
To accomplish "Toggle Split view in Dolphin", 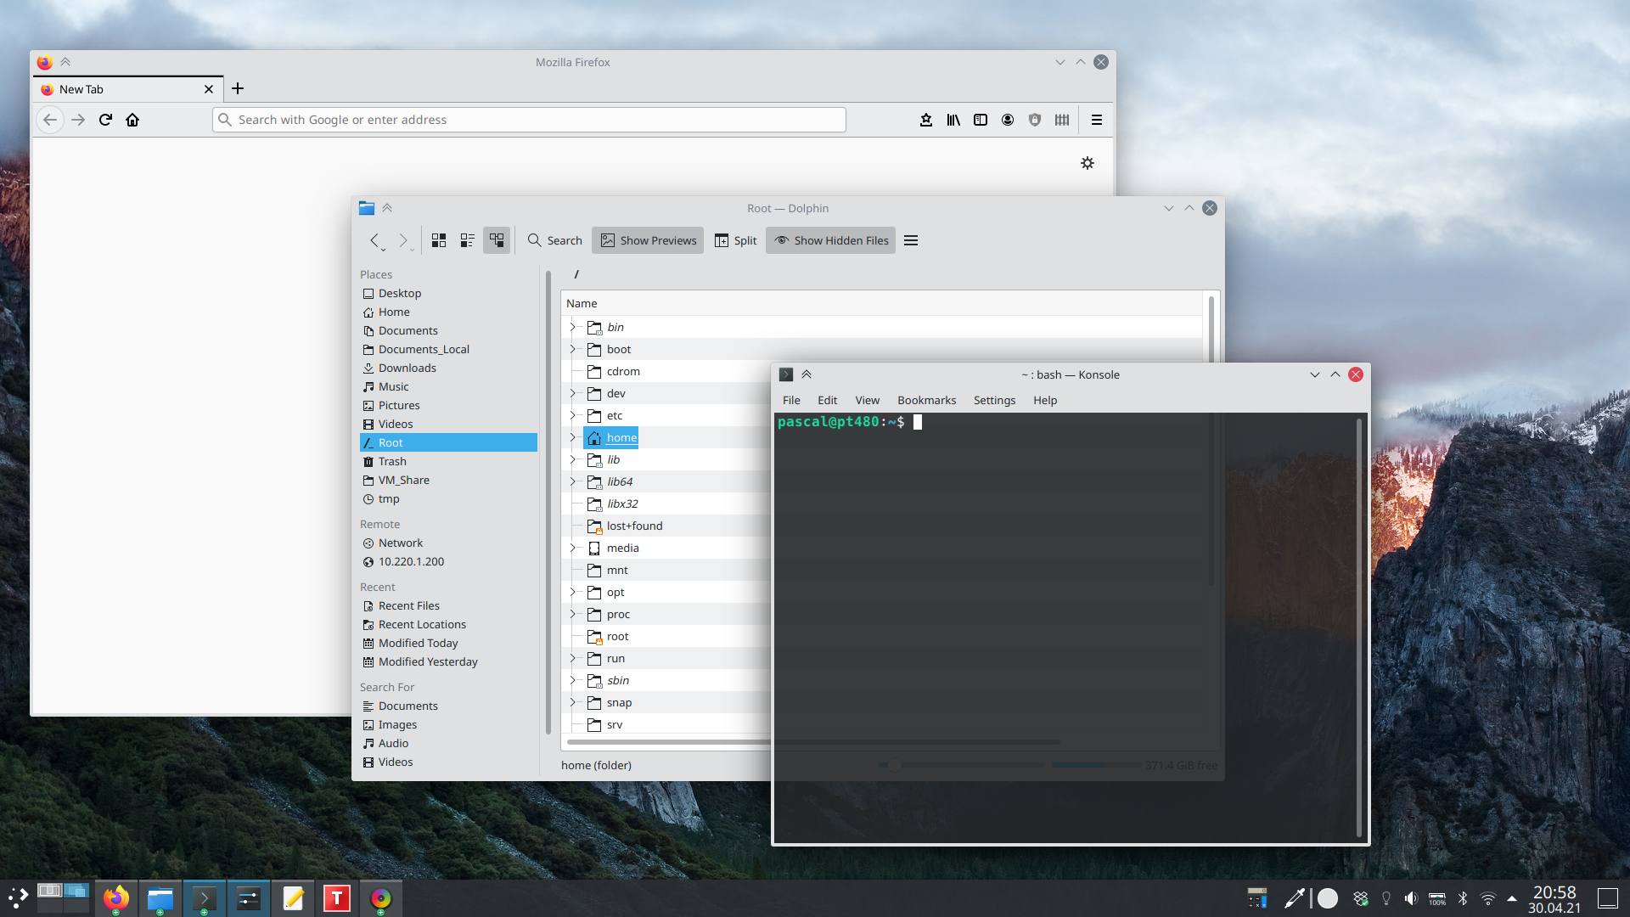I will [x=736, y=240].
